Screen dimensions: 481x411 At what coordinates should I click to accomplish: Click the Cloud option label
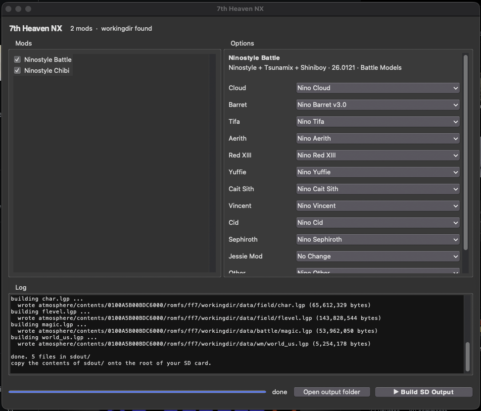[x=237, y=88]
